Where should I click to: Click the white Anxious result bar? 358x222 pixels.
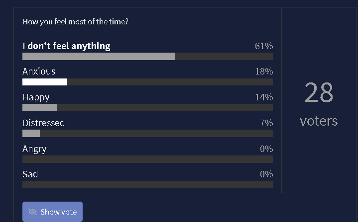click(x=45, y=82)
